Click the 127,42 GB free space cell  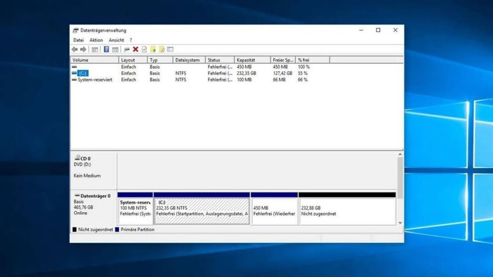click(283, 73)
